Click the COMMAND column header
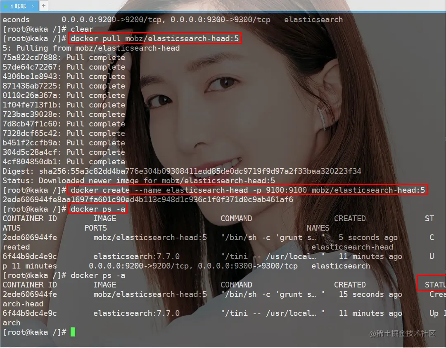The image size is (446, 348). [x=236, y=218]
